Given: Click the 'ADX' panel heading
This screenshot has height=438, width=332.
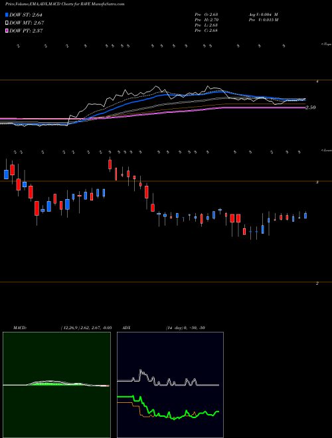Looking at the screenshot, I should coord(127,328).
